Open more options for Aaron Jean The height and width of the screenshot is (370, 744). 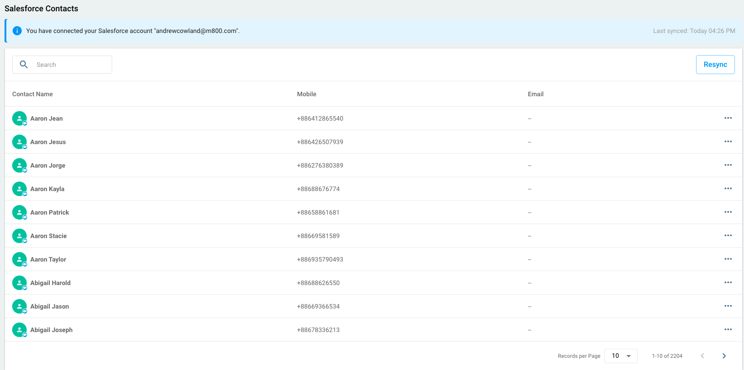[x=728, y=118]
